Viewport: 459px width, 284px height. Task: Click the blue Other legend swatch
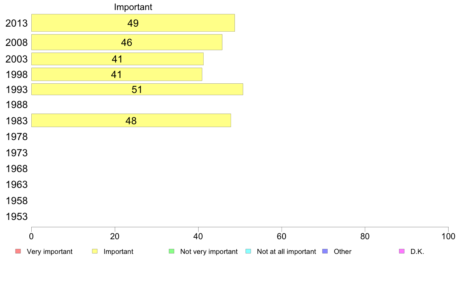click(x=325, y=251)
